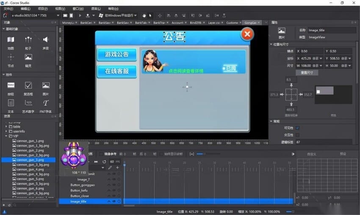
Task: Select the Sound (声音) object icon
Action: pyautogui.click(x=45, y=40)
